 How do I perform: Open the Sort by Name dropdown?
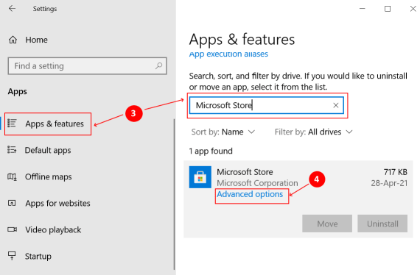tap(223, 132)
